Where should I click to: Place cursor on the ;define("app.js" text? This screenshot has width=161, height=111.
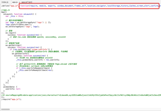[10, 6]
